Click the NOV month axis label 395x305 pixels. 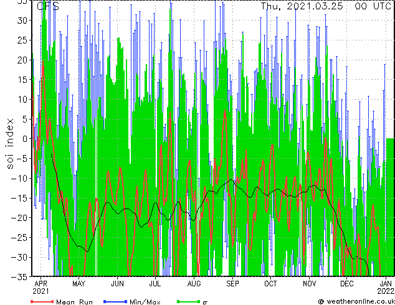point(310,284)
